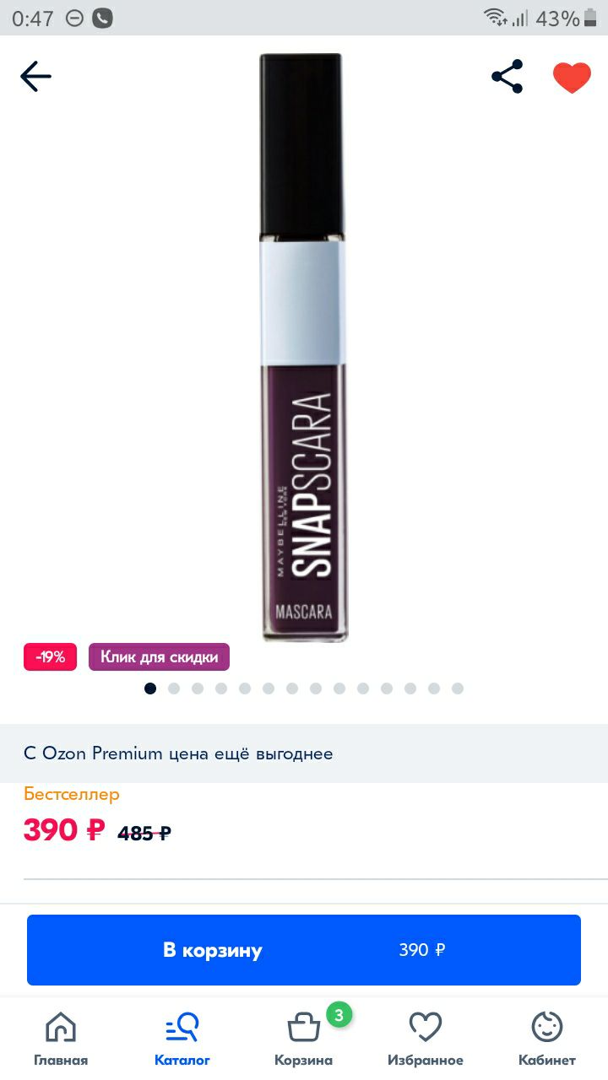The width and height of the screenshot is (608, 1080).
Task: Select the last image pagination dot
Action: [458, 688]
